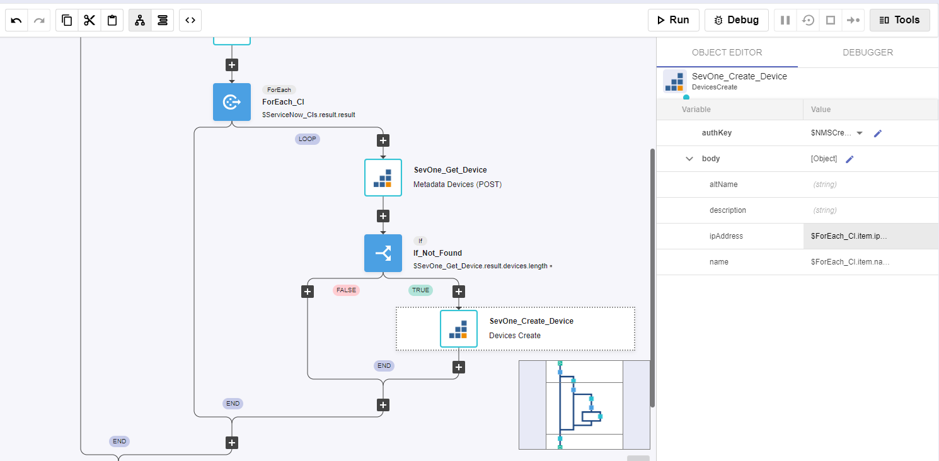Click the ForEach type tag

279,89
